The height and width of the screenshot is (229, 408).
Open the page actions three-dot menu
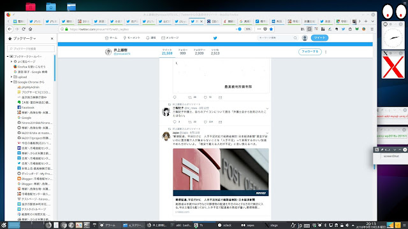pos(259,29)
